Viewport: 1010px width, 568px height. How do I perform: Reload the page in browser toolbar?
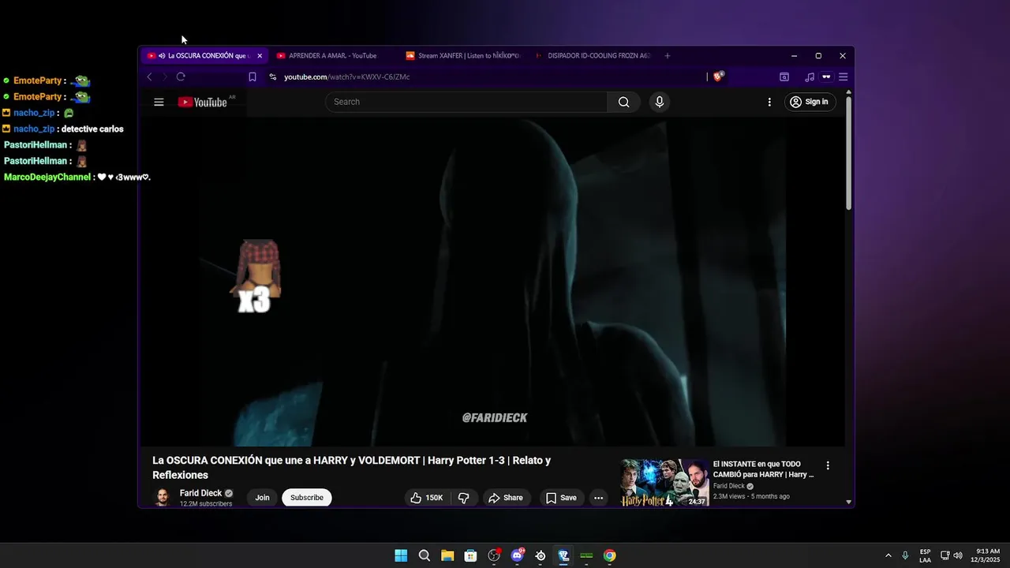coord(181,77)
